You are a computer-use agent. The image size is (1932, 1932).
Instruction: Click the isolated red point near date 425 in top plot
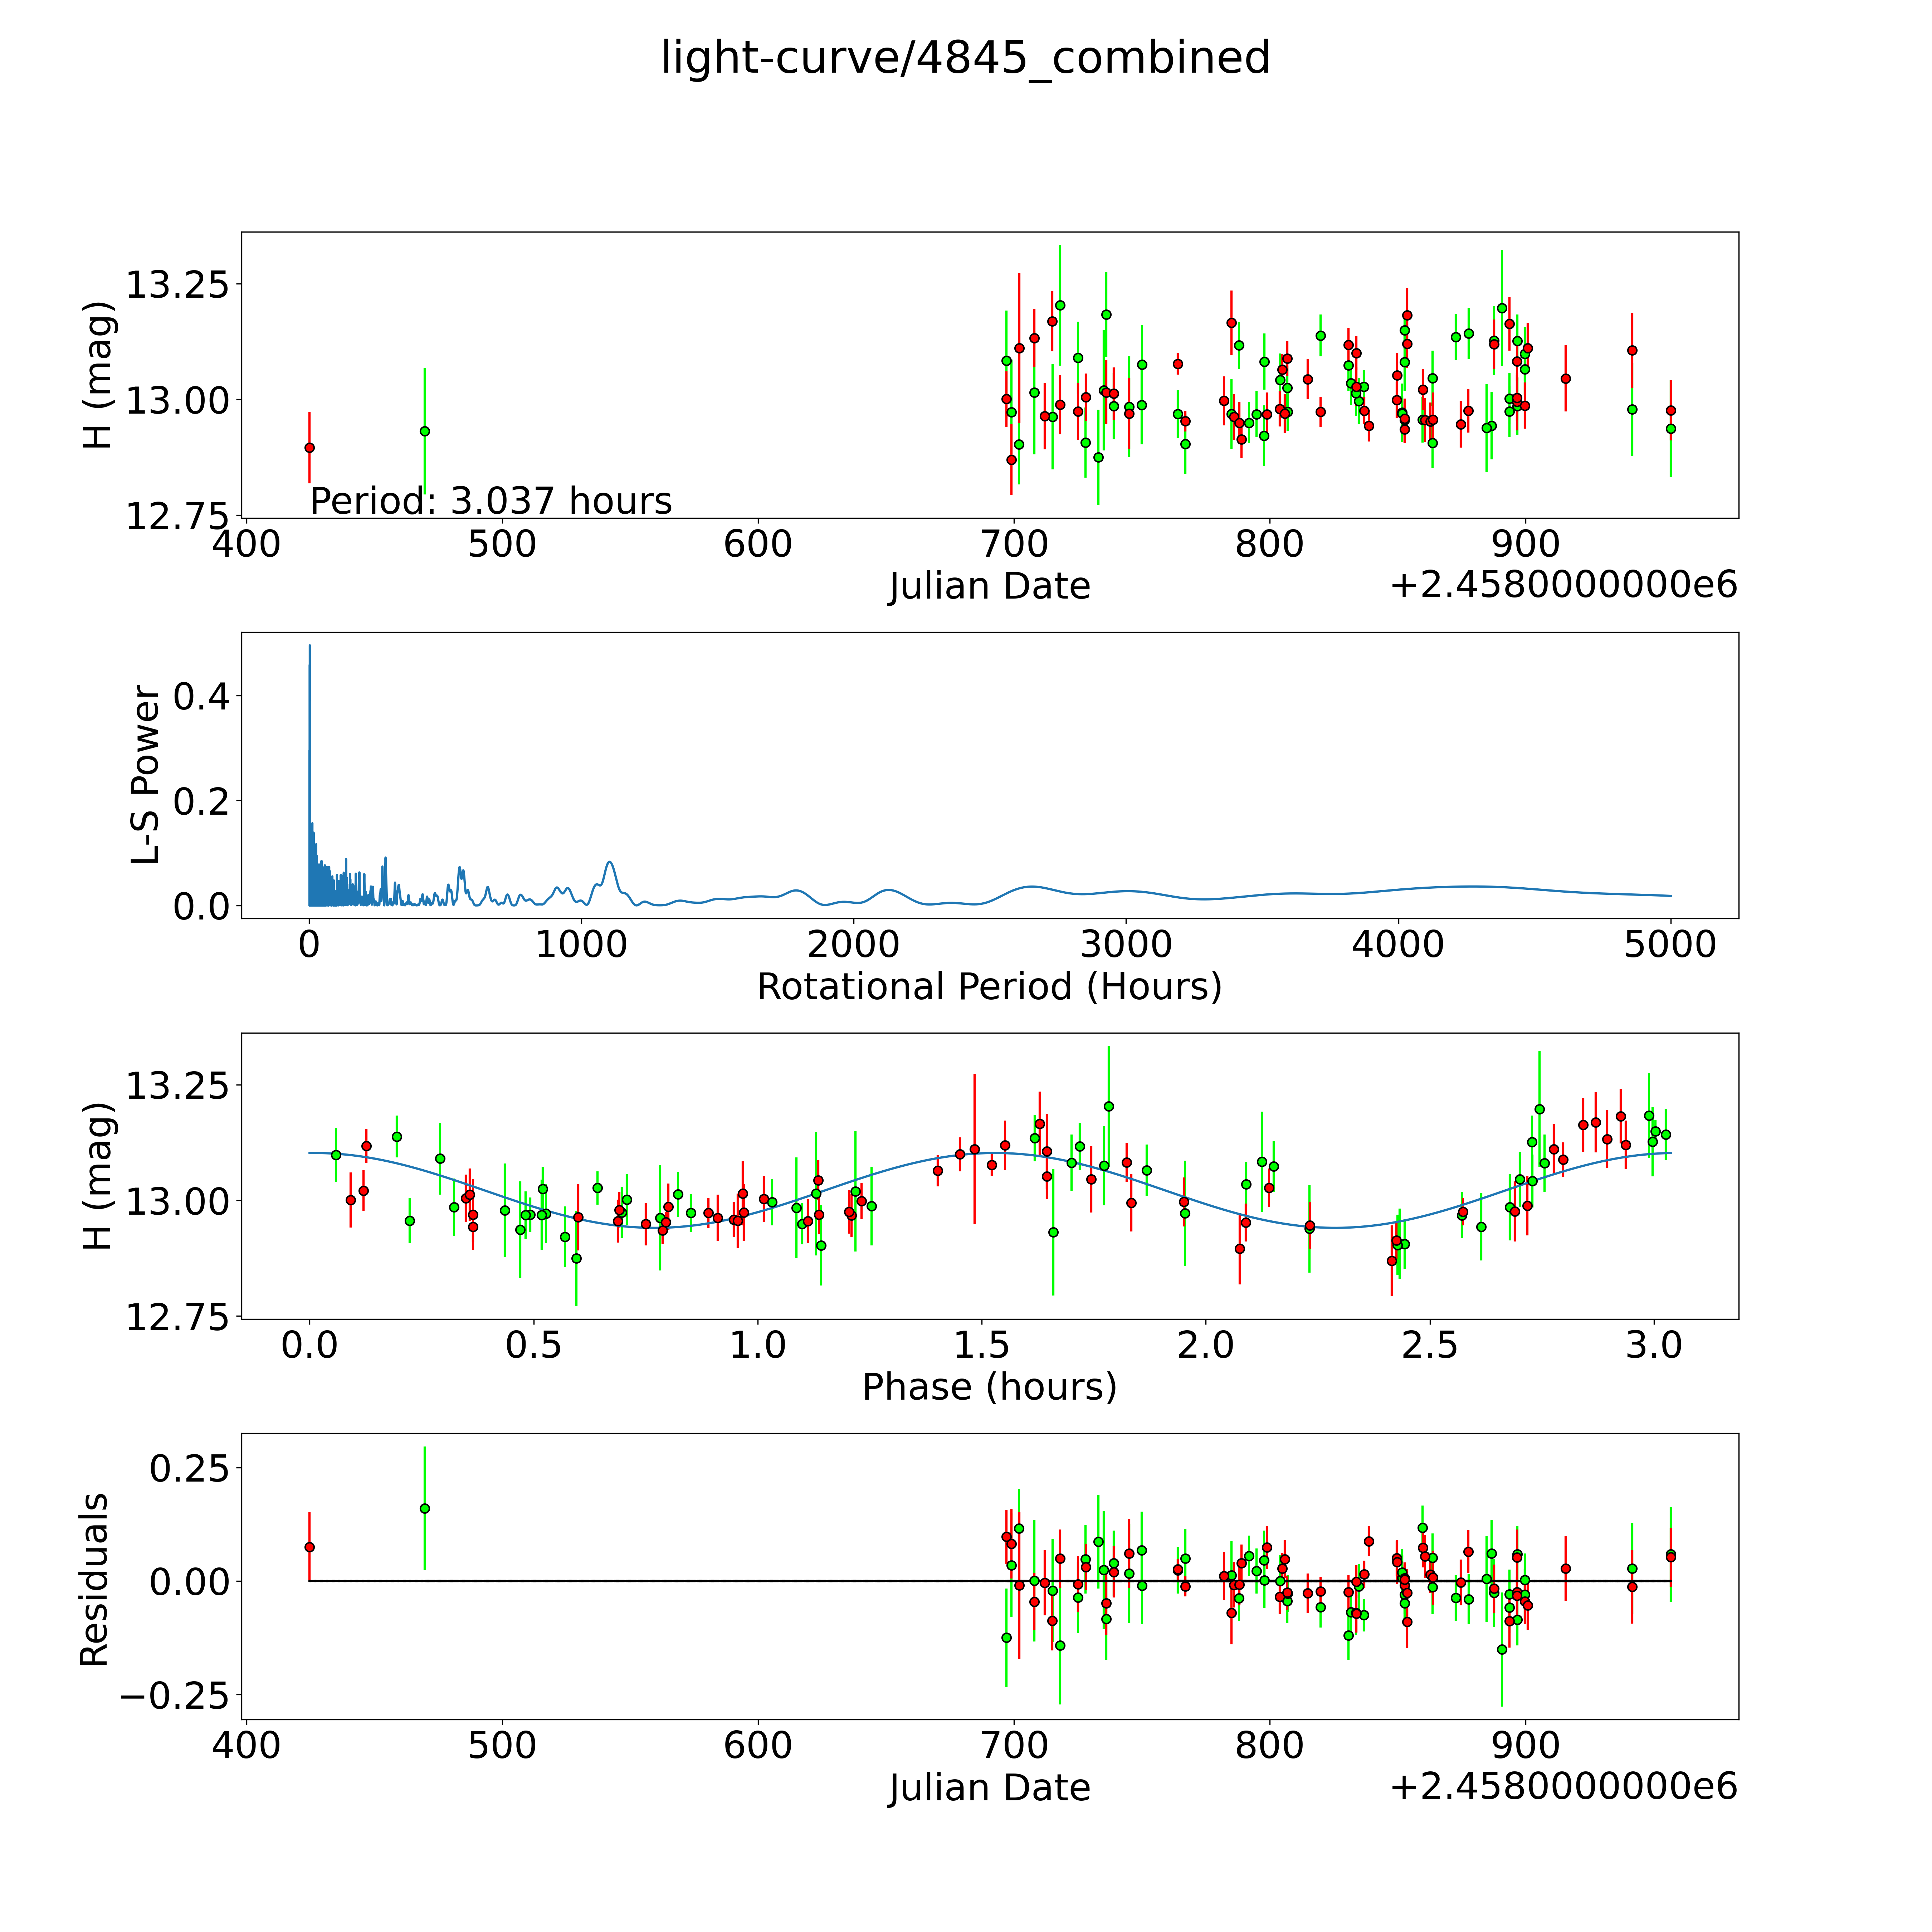point(310,448)
